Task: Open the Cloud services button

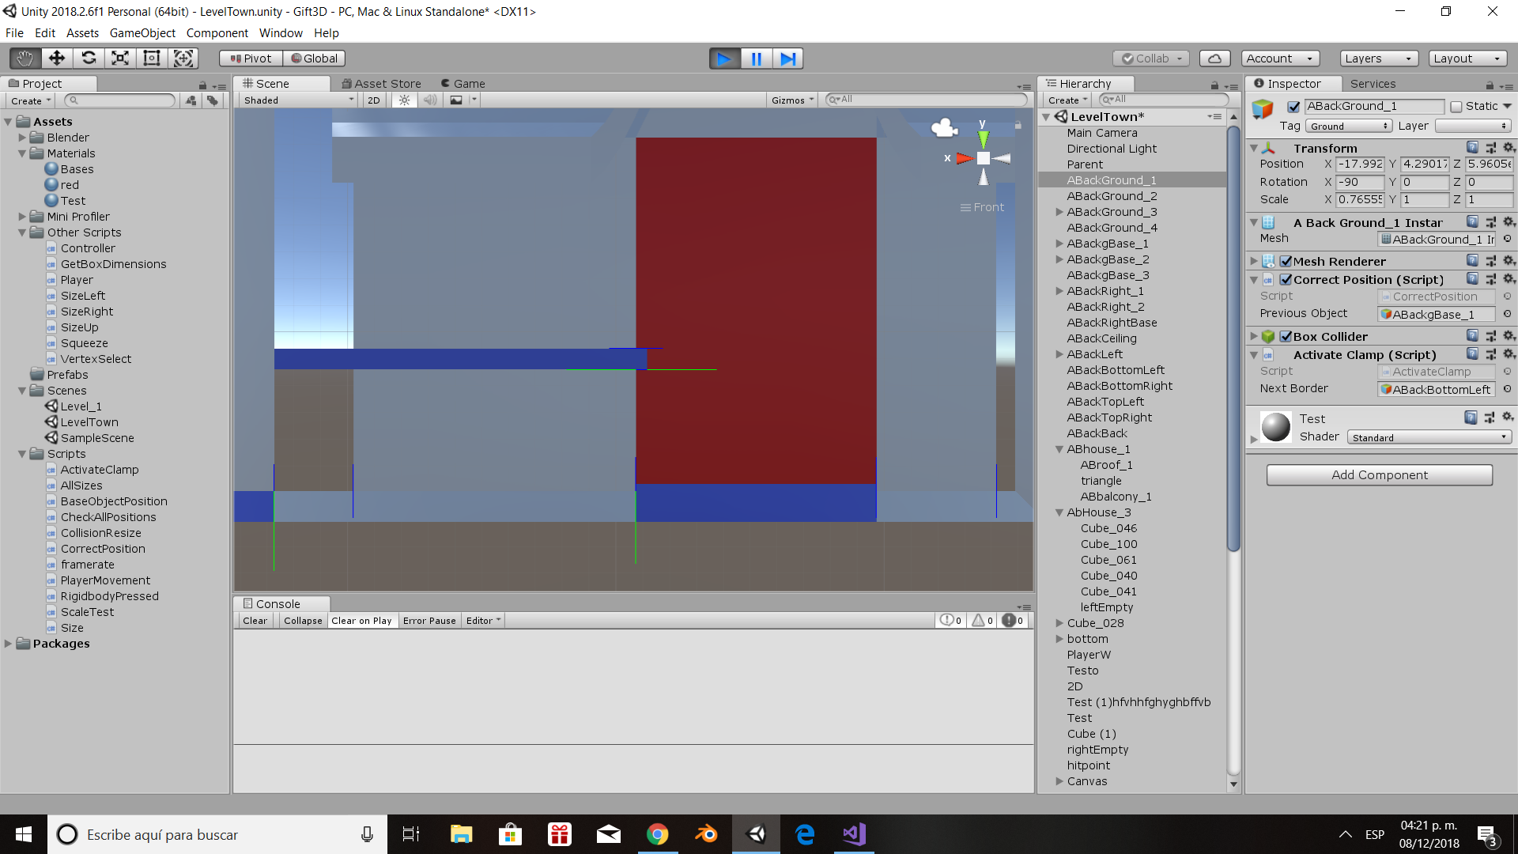Action: coord(1215,59)
